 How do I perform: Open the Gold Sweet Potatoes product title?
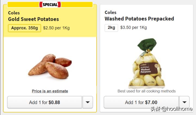point(33,19)
